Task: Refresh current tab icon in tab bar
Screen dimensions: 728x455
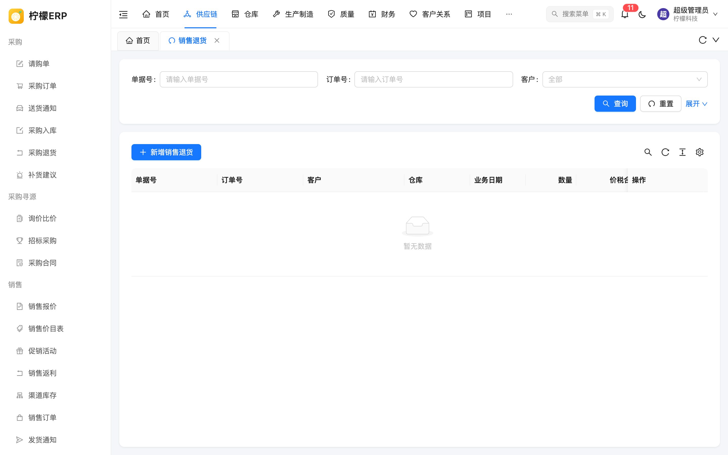Action: tap(702, 40)
